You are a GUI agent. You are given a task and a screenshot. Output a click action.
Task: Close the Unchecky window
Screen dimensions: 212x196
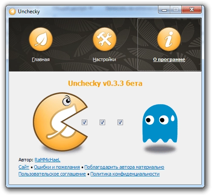click(192, 10)
